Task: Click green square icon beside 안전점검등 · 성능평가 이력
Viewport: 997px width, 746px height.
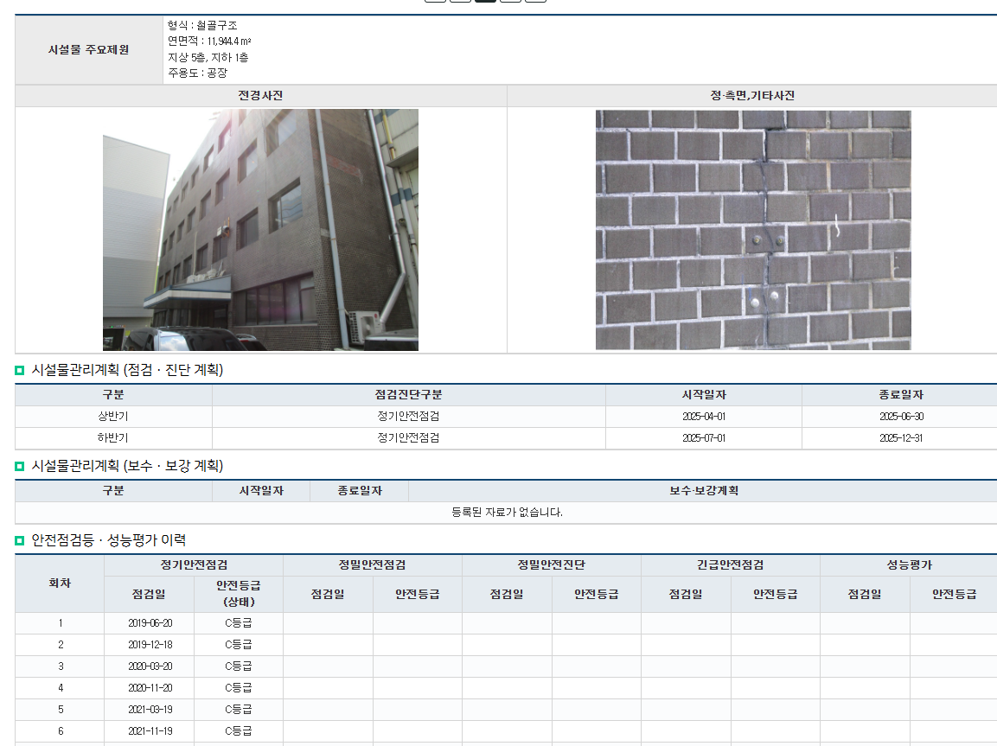Action: point(20,541)
